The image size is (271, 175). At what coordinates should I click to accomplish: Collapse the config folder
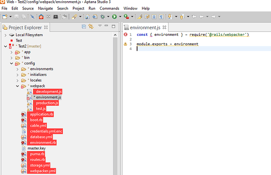(11, 63)
